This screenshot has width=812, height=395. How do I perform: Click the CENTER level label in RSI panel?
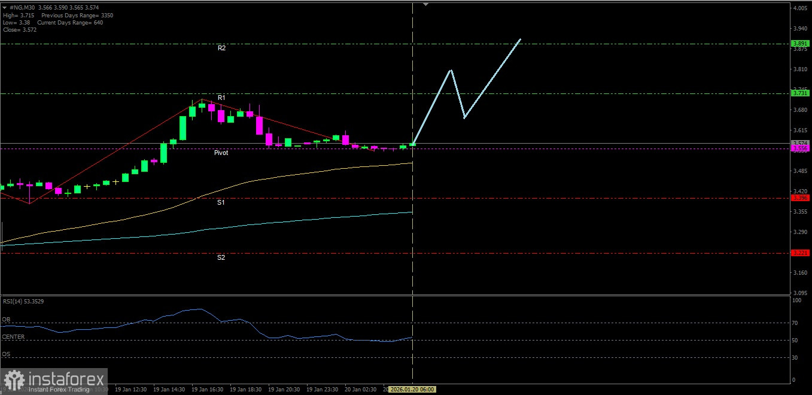tap(13, 337)
